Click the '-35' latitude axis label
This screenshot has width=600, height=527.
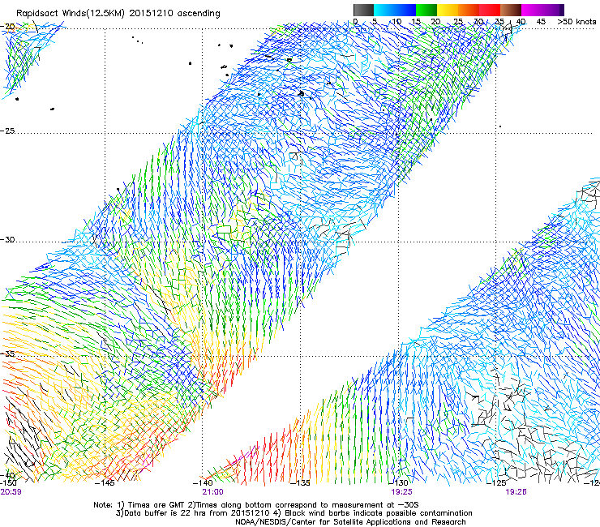pyautogui.click(x=7, y=354)
